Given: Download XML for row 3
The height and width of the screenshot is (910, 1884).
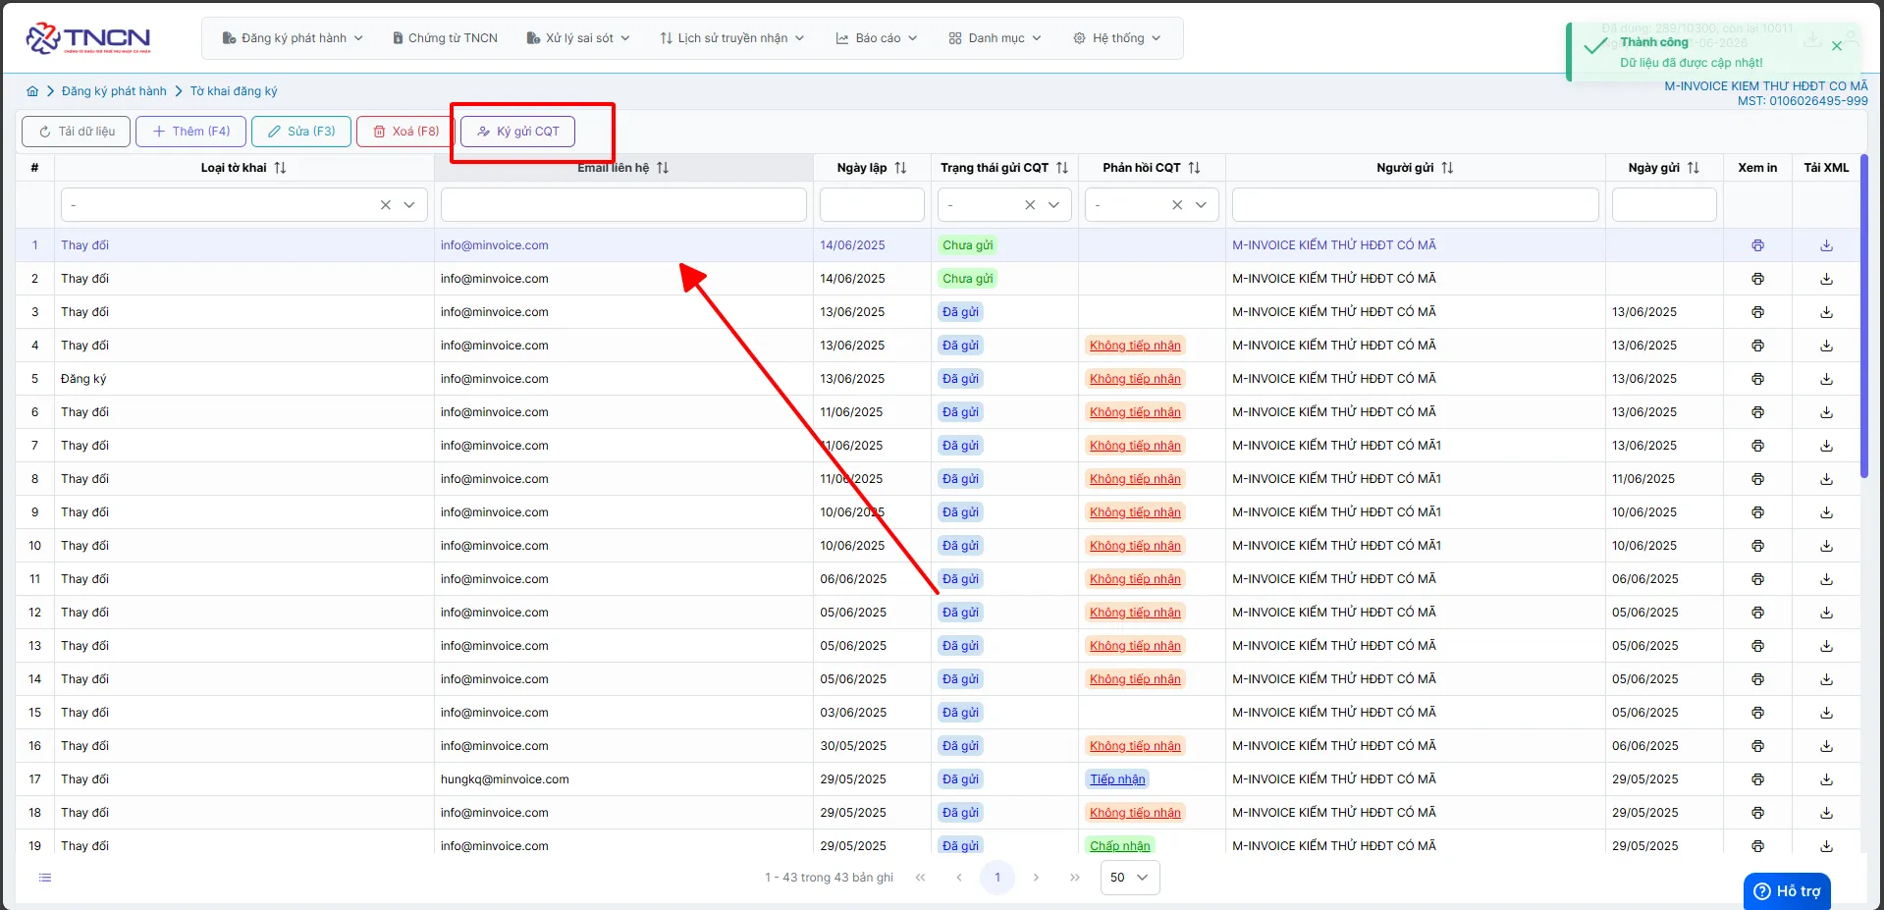Looking at the screenshot, I should click(1826, 312).
